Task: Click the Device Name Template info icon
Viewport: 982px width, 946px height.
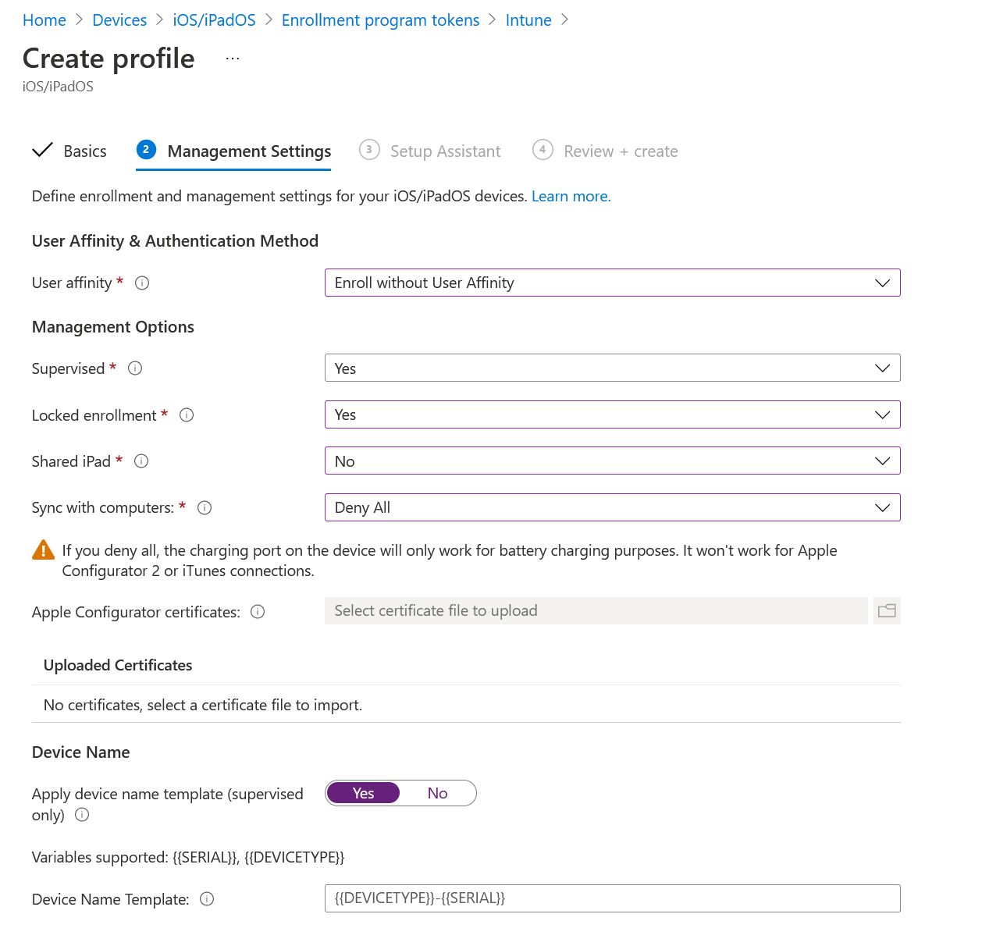Action: coord(207,899)
